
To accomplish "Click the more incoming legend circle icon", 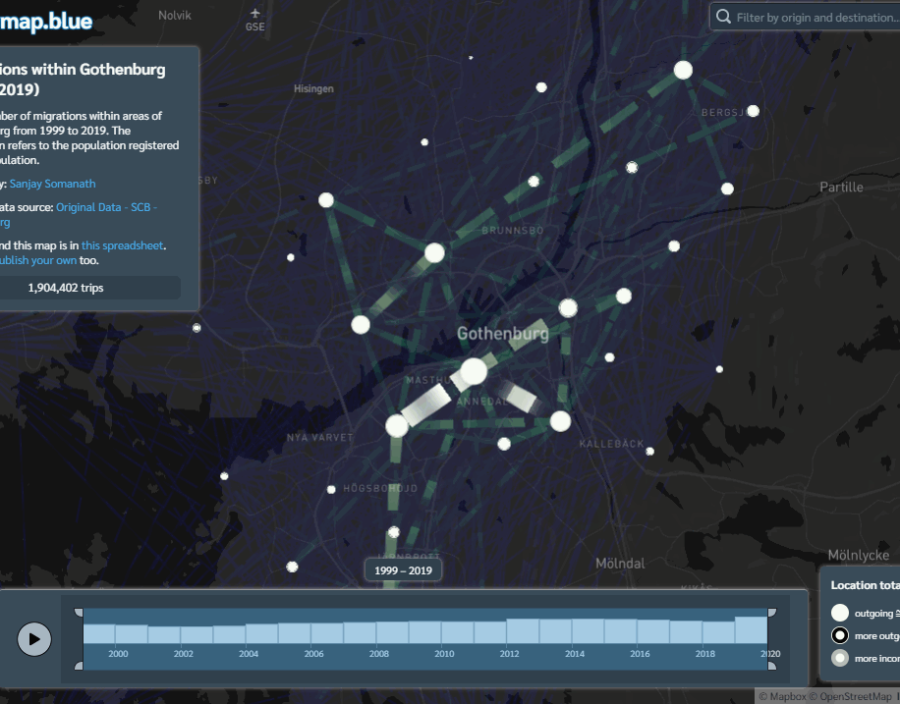I will tap(840, 658).
